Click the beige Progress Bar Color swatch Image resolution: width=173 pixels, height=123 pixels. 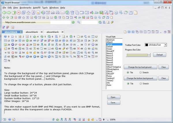coord(137,55)
